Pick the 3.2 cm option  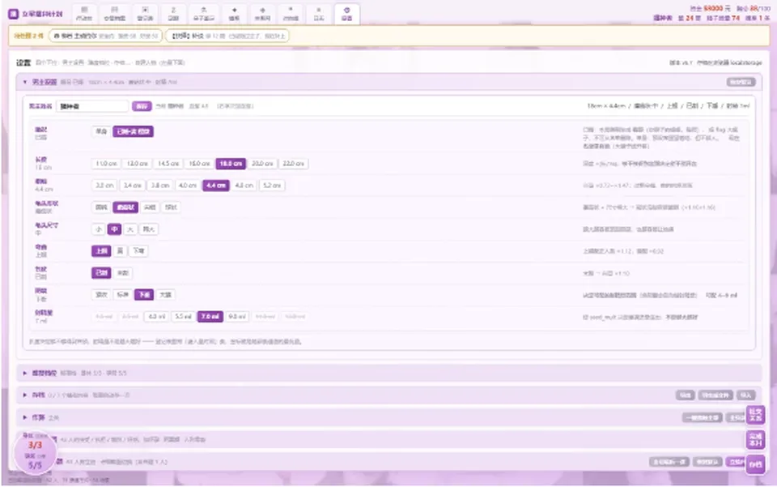pos(104,186)
